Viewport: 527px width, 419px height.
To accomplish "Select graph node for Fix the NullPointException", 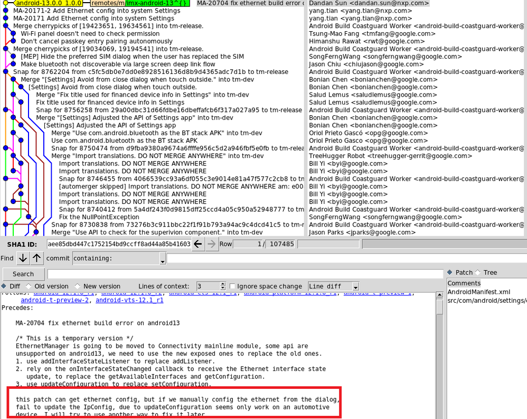I will pos(29,217).
